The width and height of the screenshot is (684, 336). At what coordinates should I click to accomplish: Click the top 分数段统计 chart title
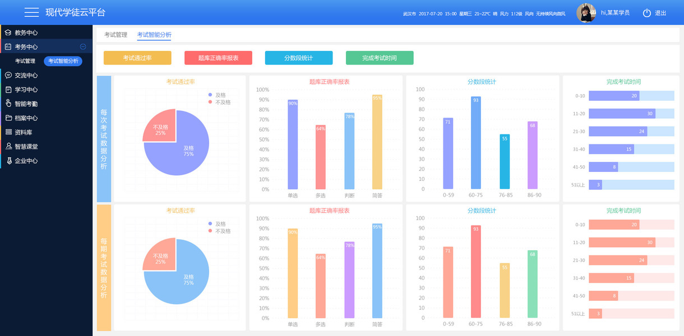(482, 82)
